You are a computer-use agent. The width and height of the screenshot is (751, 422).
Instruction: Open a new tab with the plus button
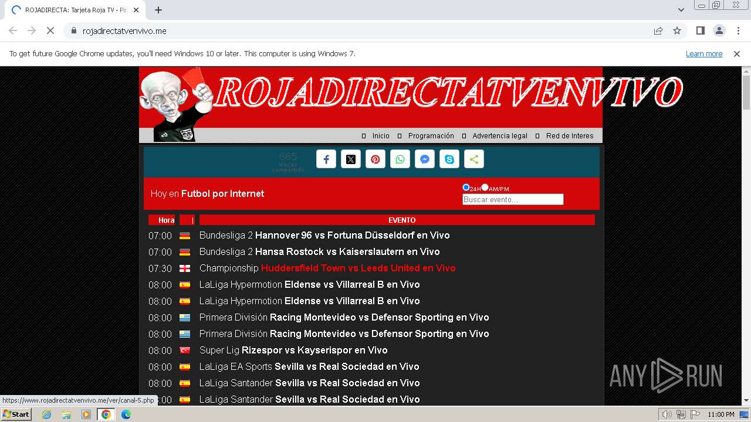158,10
